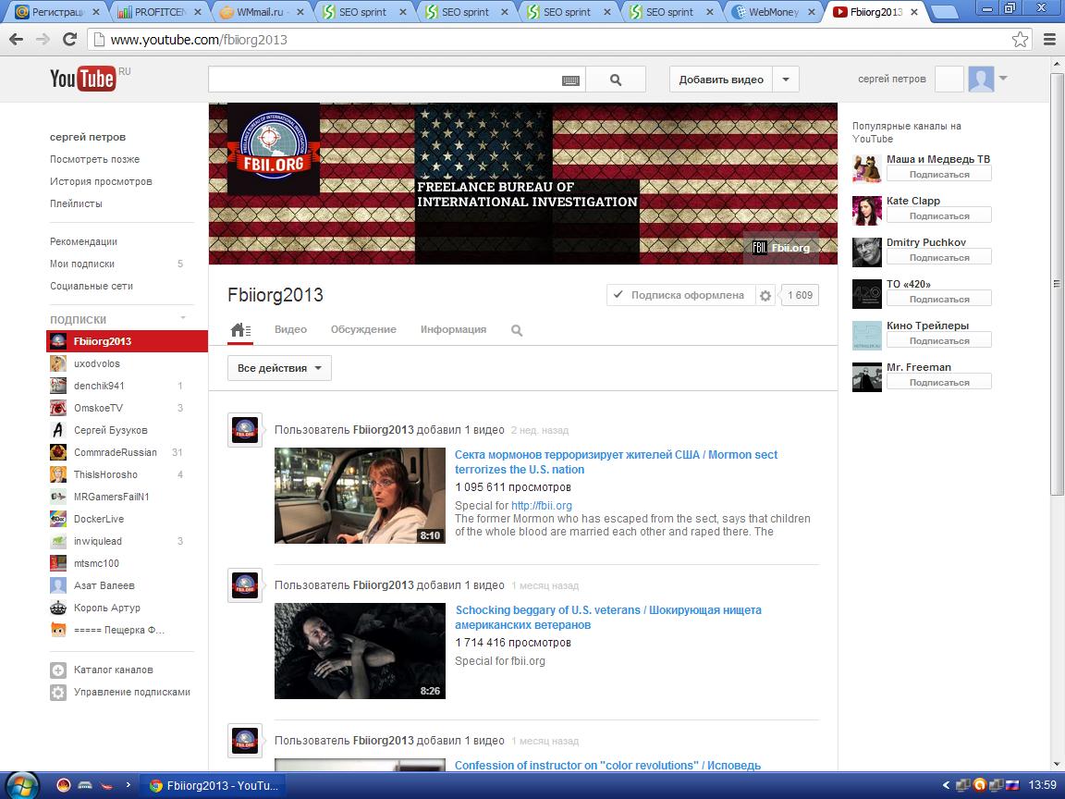Viewport: 1065px width, 799px height.
Task: Click the search magnifier button
Action: click(x=616, y=80)
